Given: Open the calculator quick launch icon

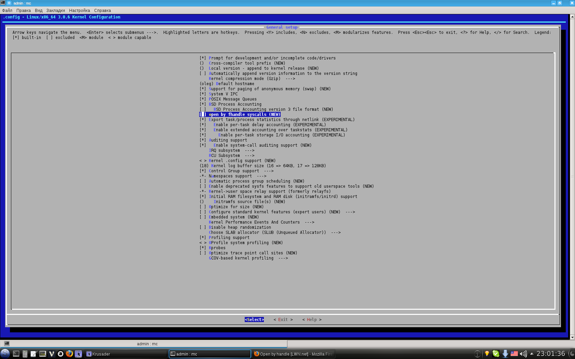Looking at the screenshot, I should 25,354.
